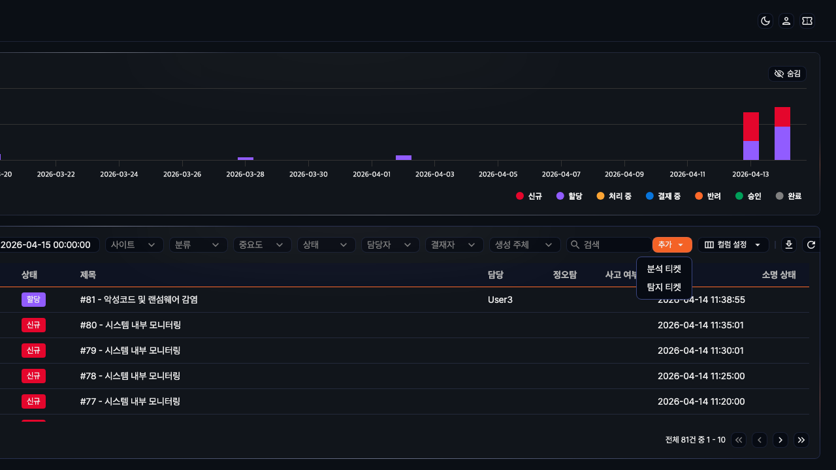Click the 처리 중 orange legend swatch
Screen dimensions: 836x470
point(601,196)
